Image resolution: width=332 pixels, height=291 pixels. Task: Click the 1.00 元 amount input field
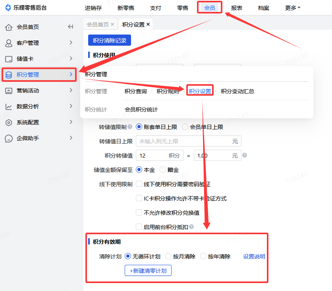(x=218, y=155)
